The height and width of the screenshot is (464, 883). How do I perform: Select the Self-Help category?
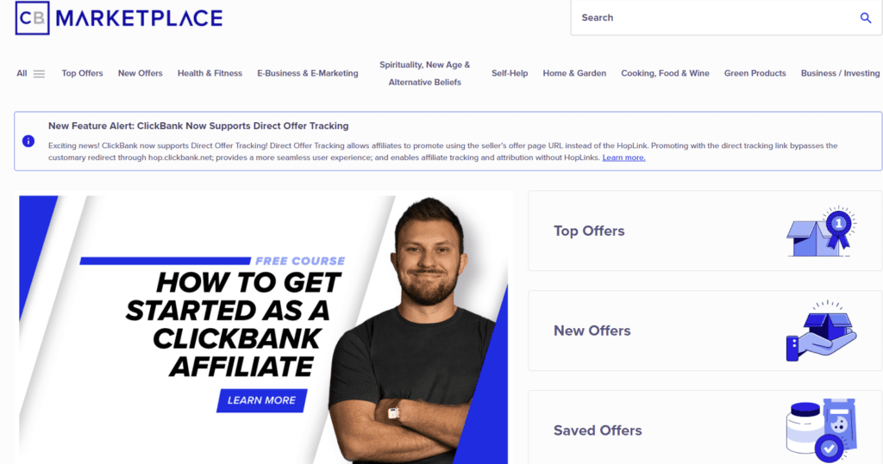510,73
